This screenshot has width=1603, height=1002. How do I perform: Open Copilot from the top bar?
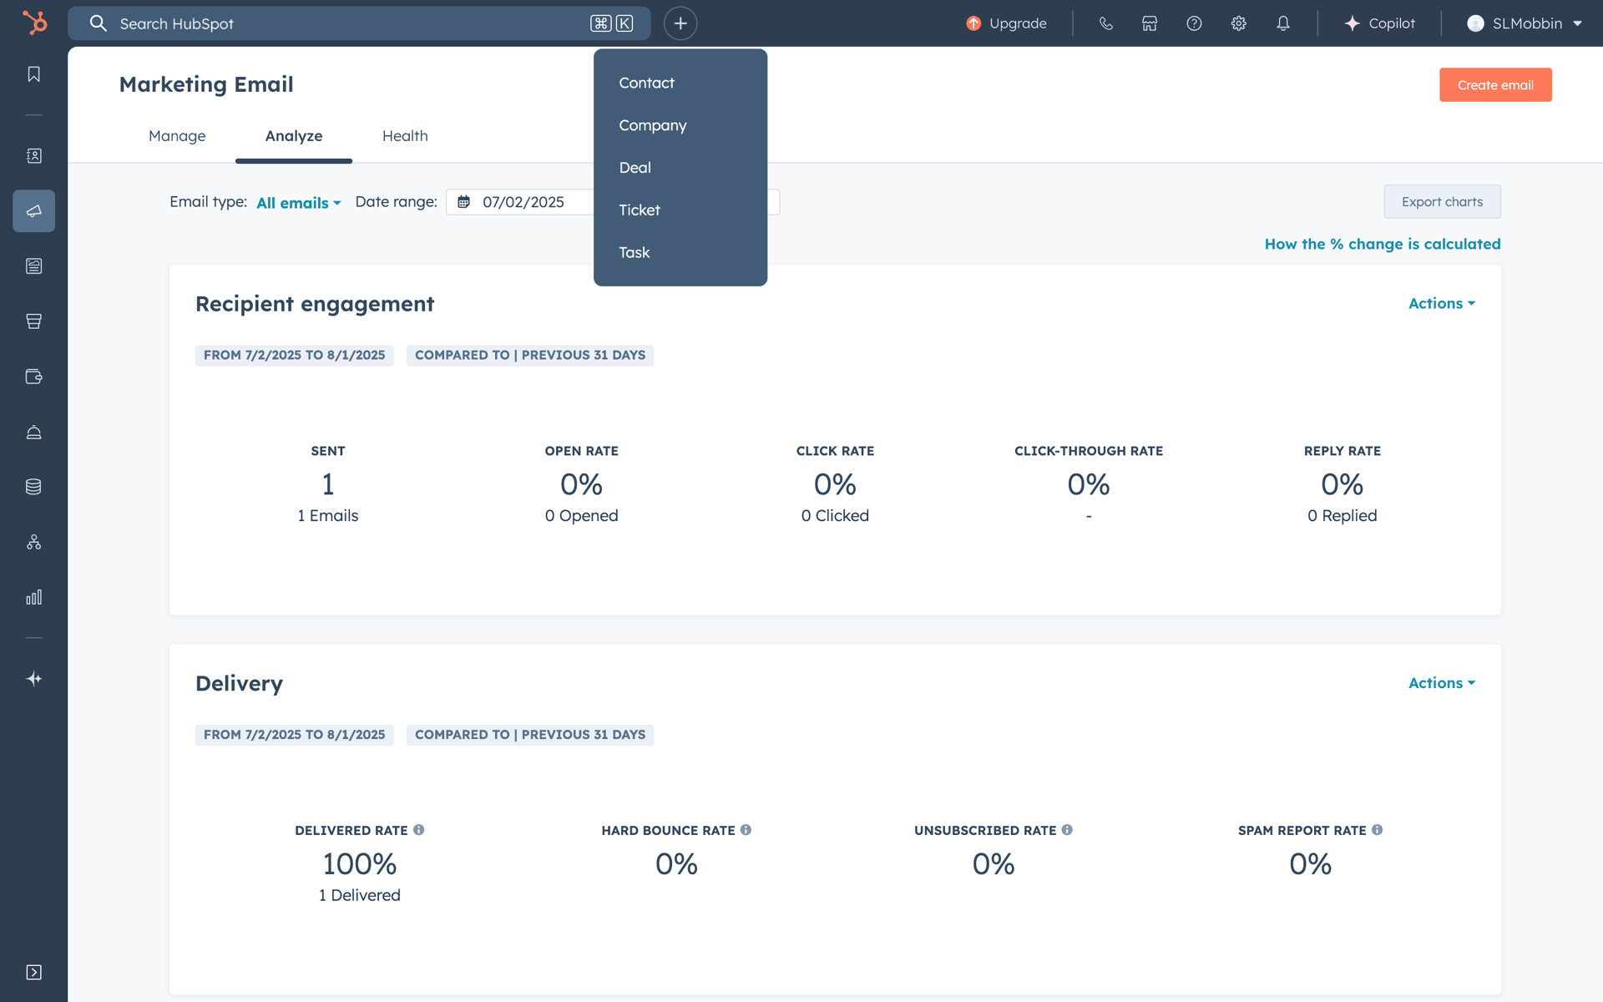[x=1380, y=23]
